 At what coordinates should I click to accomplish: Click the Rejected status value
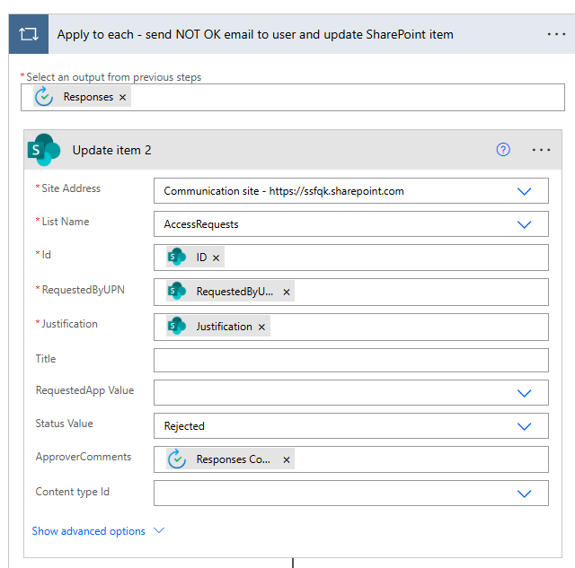[184, 426]
